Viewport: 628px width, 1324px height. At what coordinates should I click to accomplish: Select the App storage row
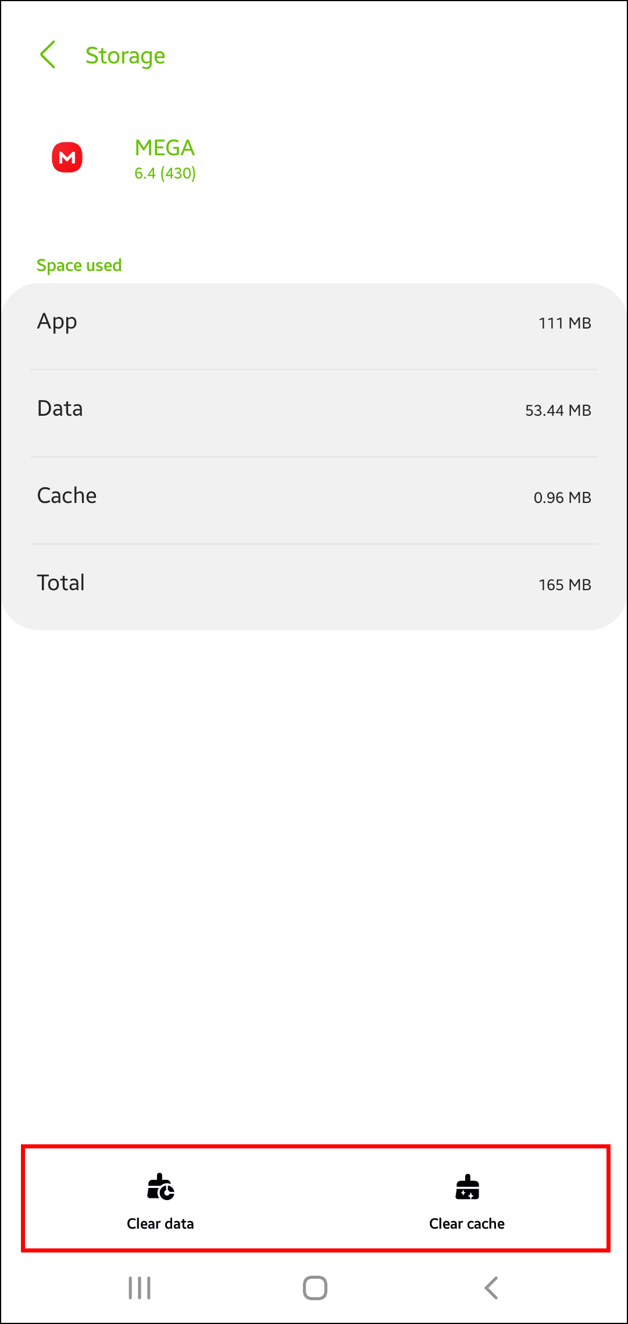click(x=314, y=323)
